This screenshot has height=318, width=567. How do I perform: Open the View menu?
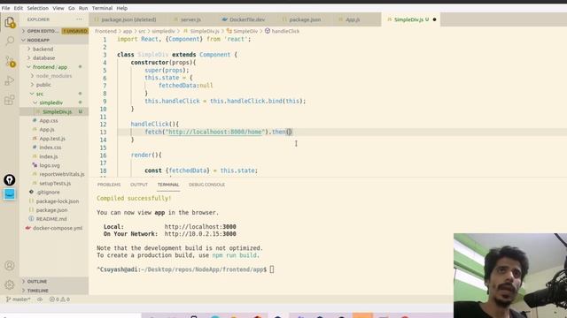58,8
